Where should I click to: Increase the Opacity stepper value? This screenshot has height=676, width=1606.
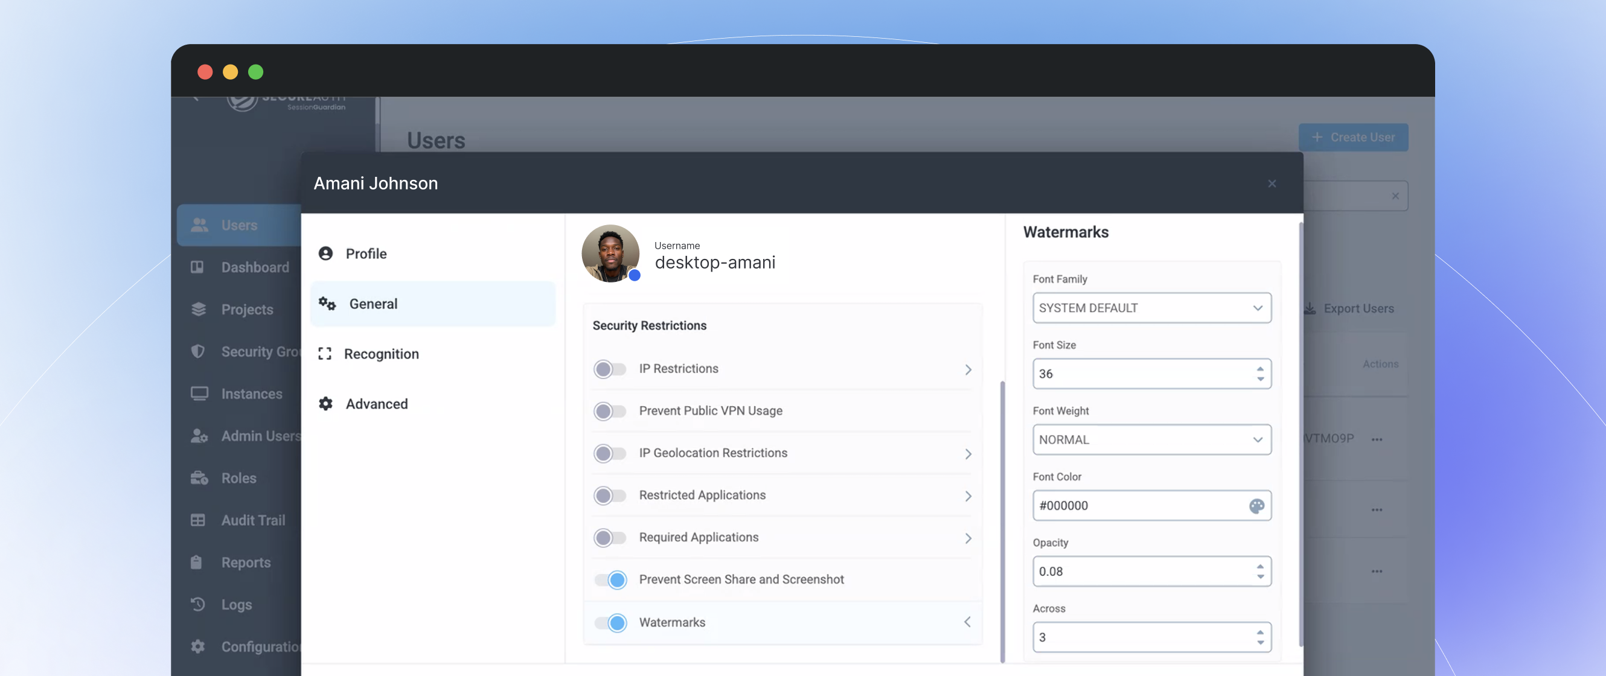click(1260, 566)
